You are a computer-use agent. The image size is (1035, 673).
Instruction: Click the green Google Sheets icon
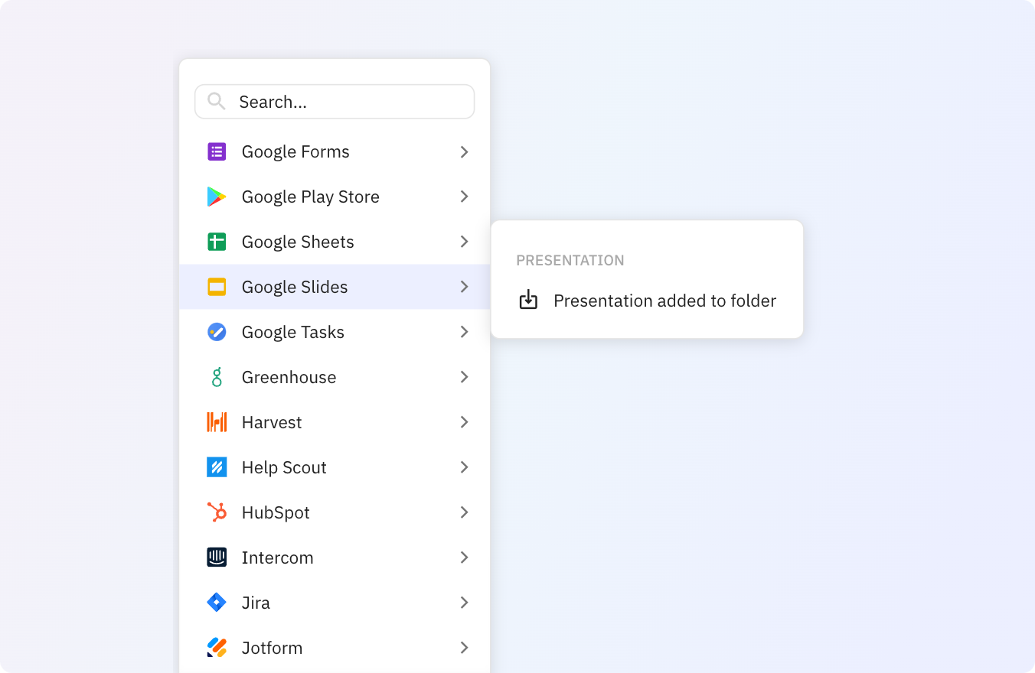coord(217,242)
